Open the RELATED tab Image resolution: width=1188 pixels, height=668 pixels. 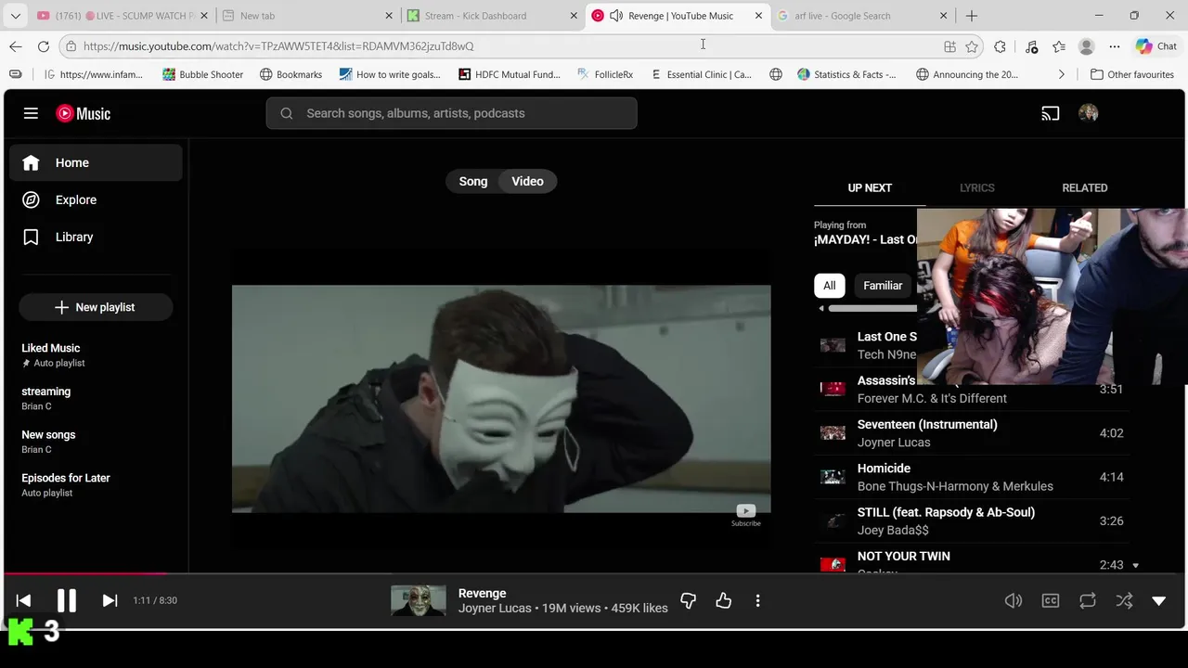point(1084,187)
